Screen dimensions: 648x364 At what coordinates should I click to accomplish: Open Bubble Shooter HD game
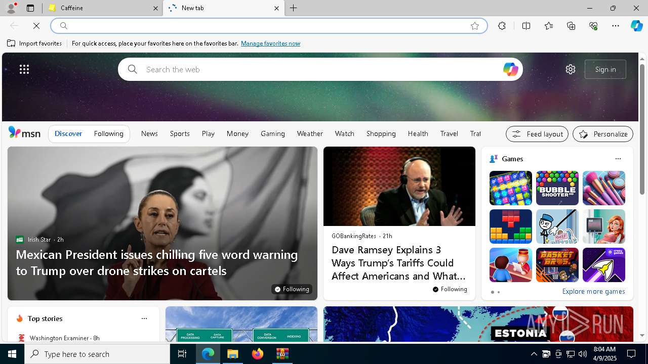point(557,188)
